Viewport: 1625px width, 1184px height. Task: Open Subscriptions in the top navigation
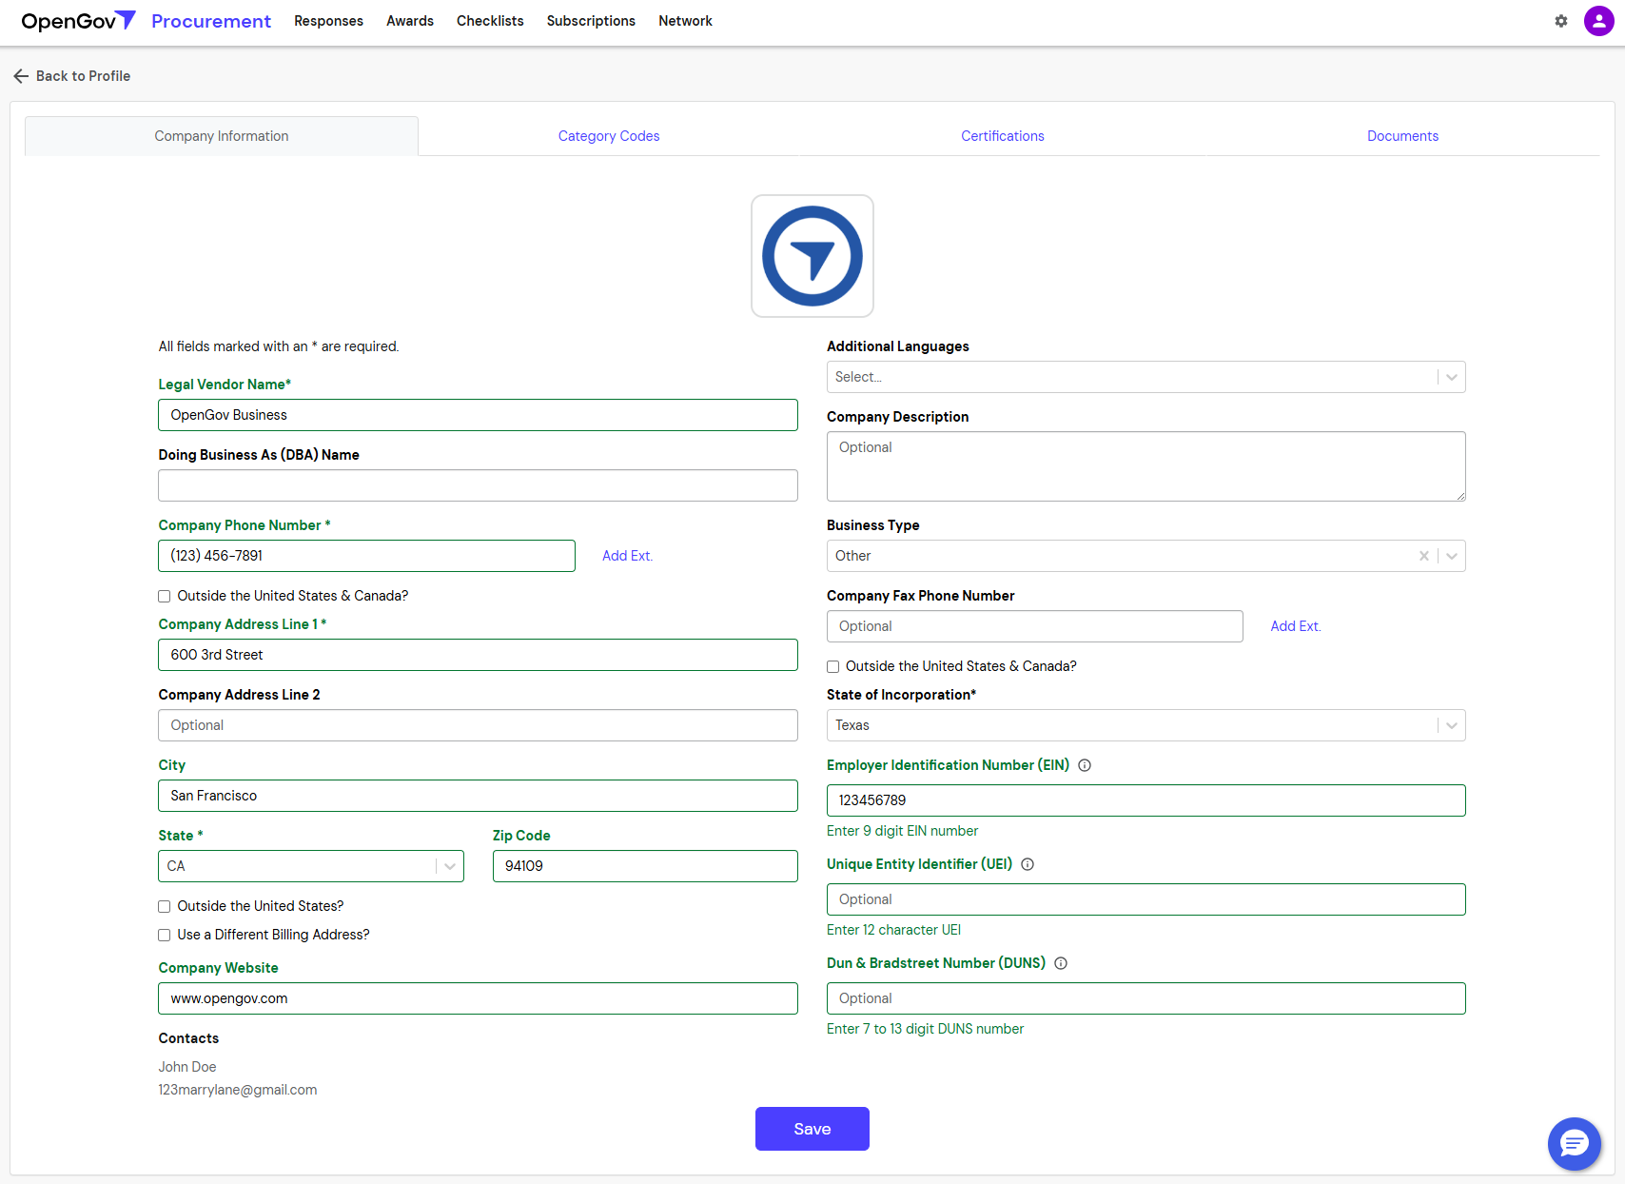[x=591, y=21]
